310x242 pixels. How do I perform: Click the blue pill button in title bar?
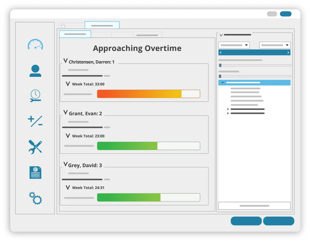[286, 14]
